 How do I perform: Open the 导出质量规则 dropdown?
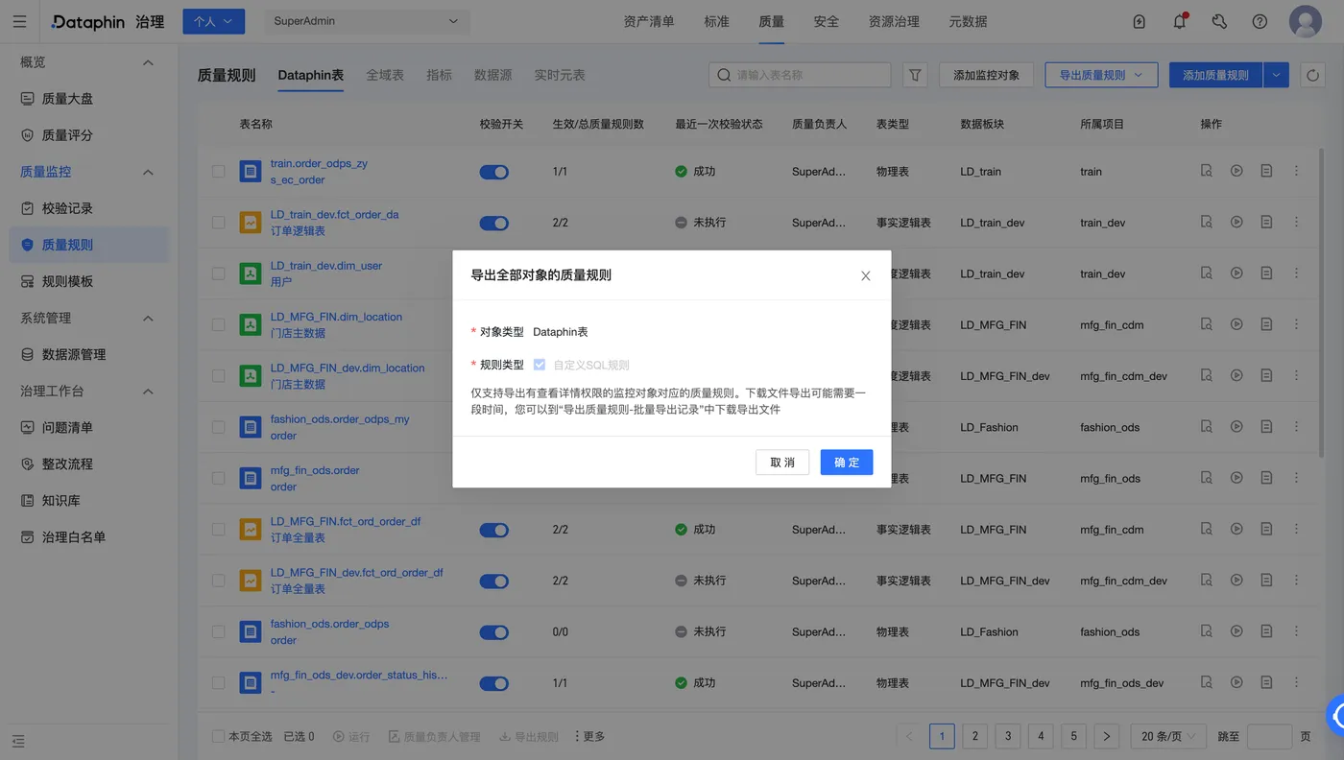(1101, 75)
